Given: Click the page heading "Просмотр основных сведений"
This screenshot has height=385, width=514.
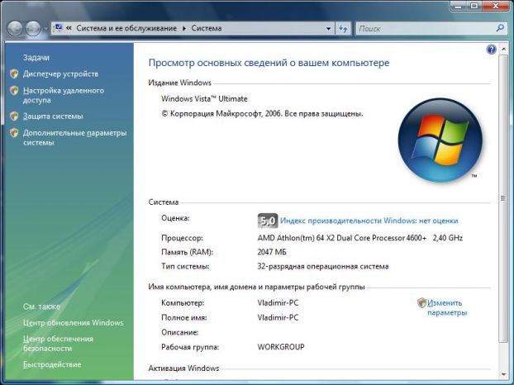Looking at the screenshot, I should pyautogui.click(x=269, y=63).
